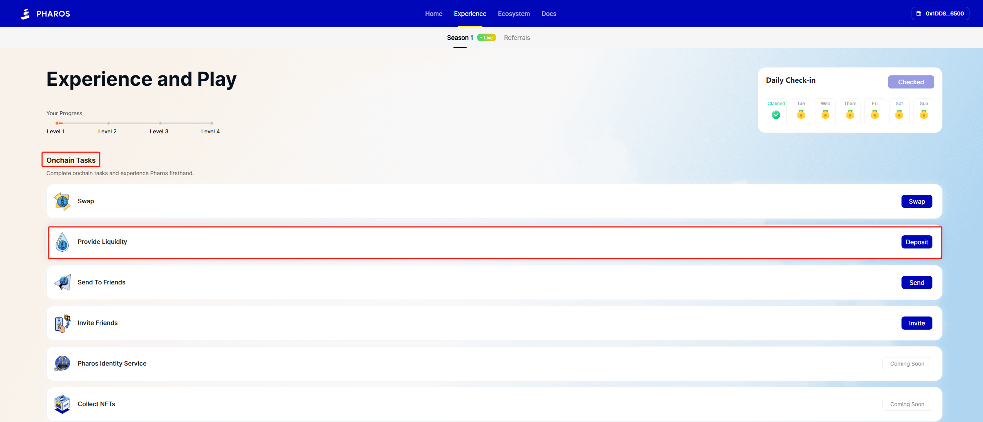Click the Sat check-in medal icon
Screen dimensions: 983x422
(x=899, y=115)
